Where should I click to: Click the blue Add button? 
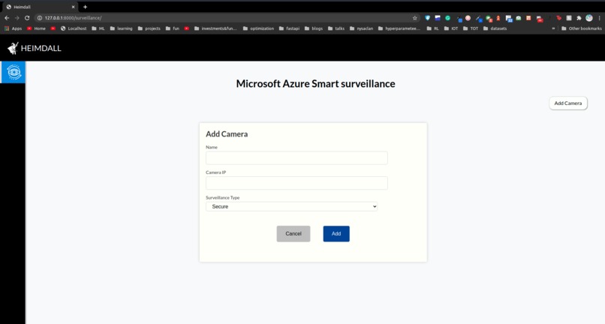[x=336, y=234]
